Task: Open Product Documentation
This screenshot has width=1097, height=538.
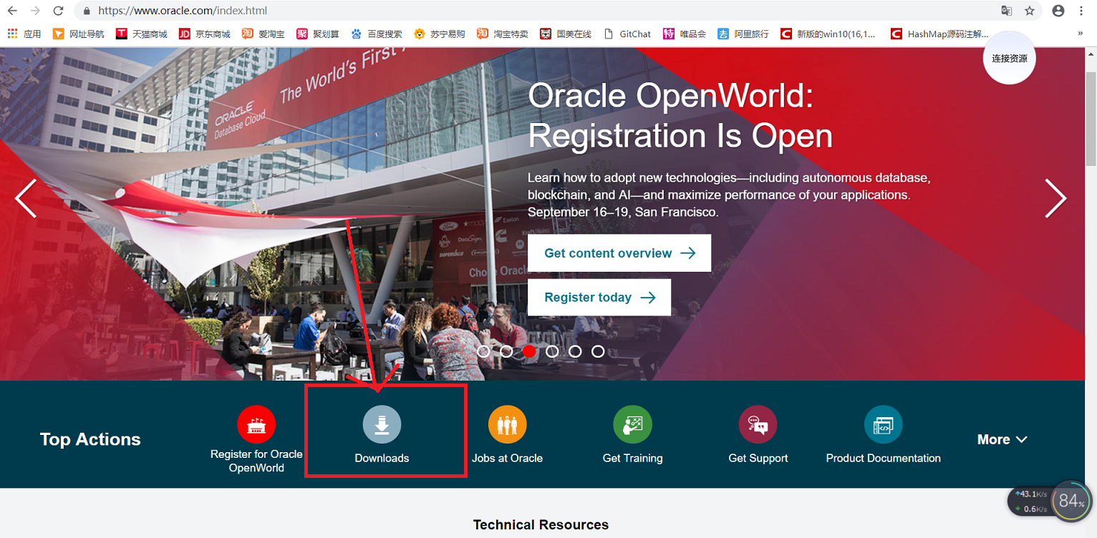Action: coord(883,424)
